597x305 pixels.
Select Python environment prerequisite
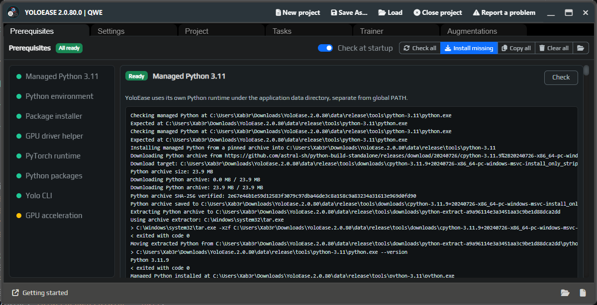(x=62, y=96)
